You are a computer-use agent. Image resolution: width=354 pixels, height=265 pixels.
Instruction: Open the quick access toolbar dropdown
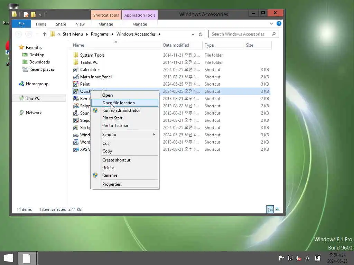(x=40, y=15)
